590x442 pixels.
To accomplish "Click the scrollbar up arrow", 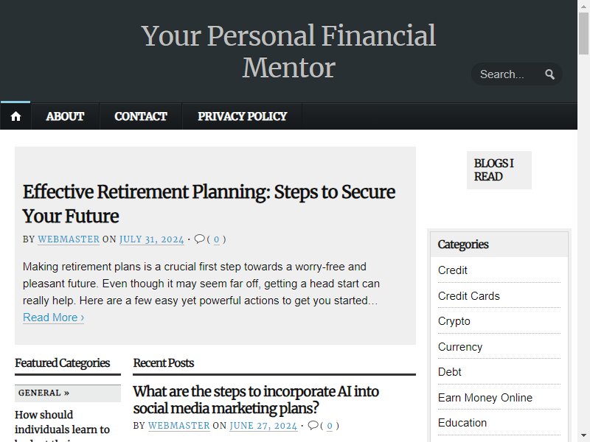I will [x=583, y=7].
